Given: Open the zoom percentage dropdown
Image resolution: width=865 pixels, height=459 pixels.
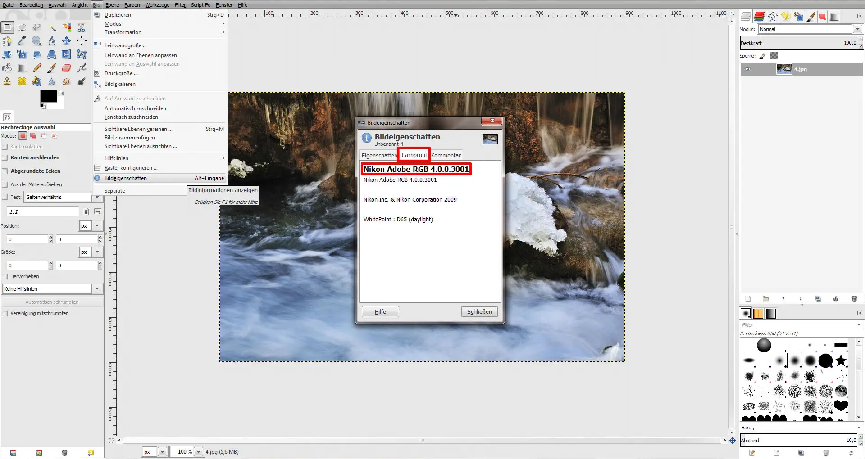Looking at the screenshot, I should 199,451.
